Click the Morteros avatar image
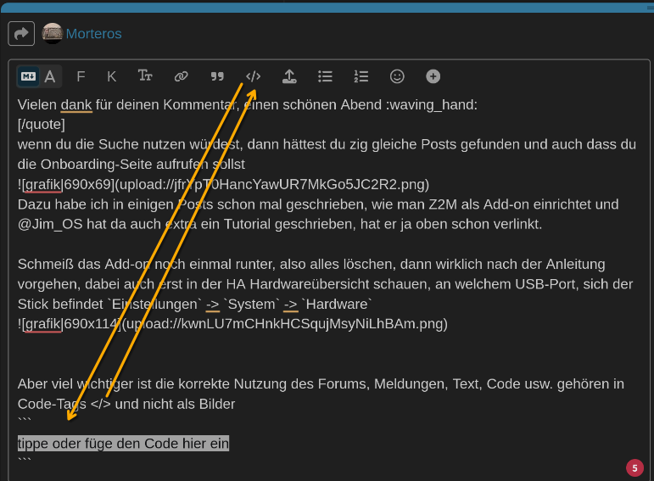Viewport: 654px width, 481px height. pyautogui.click(x=52, y=34)
